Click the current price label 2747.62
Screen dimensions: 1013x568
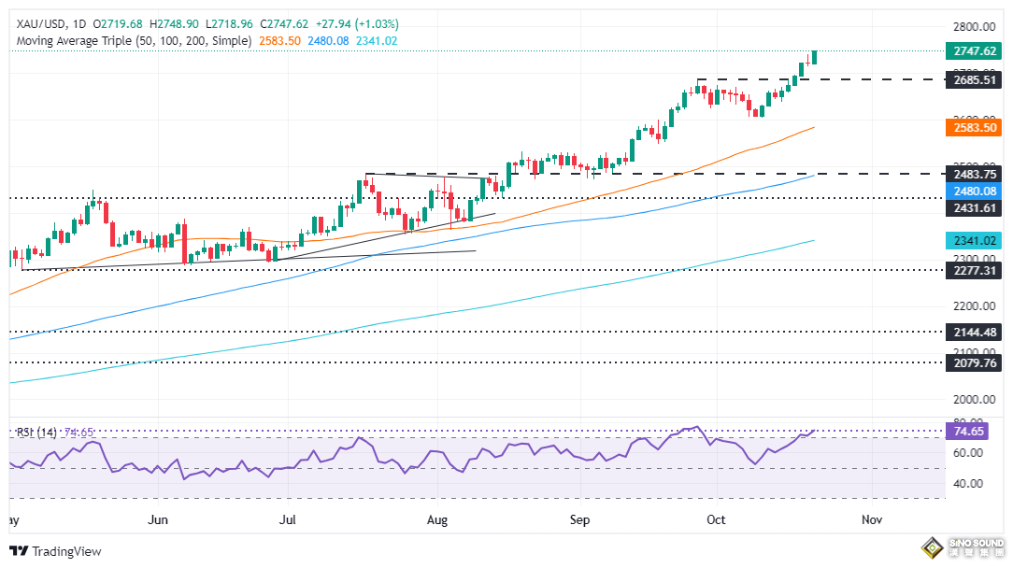click(x=974, y=51)
